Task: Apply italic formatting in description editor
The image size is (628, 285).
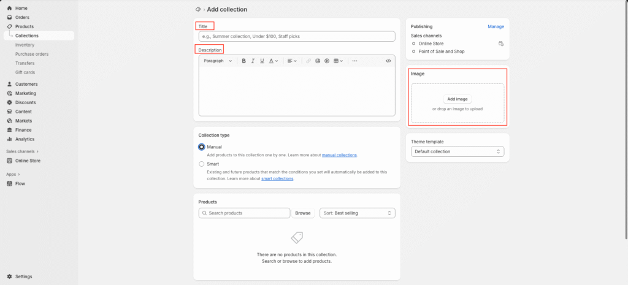Action: [253, 61]
